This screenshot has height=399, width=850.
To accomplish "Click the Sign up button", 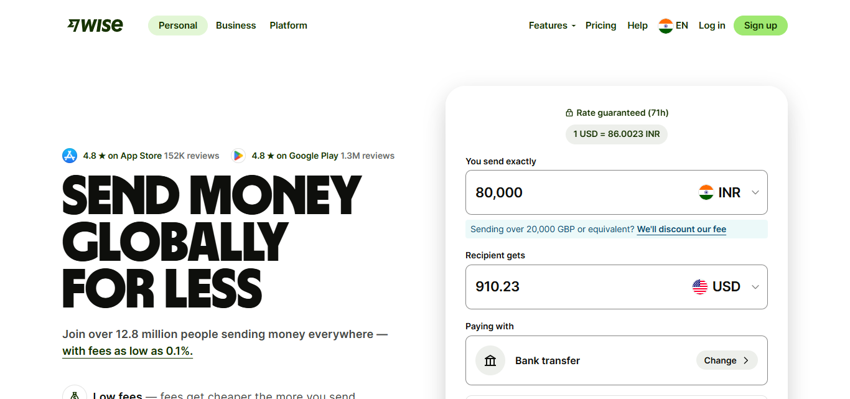I will click(760, 26).
